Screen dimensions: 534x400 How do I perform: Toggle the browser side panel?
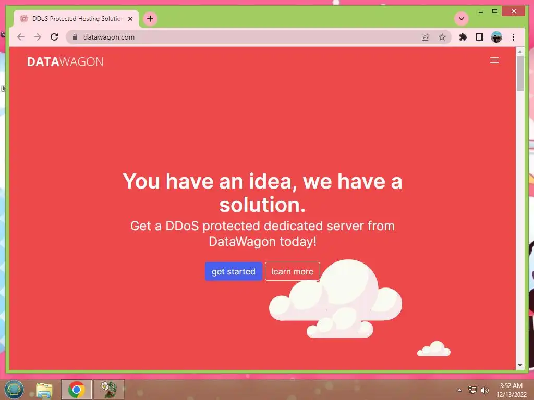480,37
